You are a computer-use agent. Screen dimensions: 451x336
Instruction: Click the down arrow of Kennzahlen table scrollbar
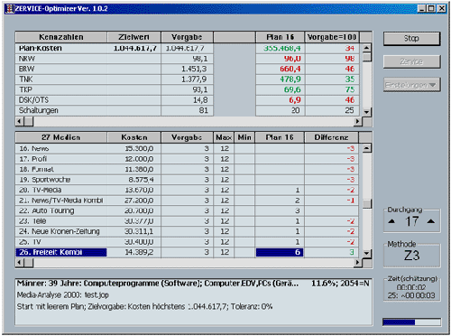coord(366,112)
